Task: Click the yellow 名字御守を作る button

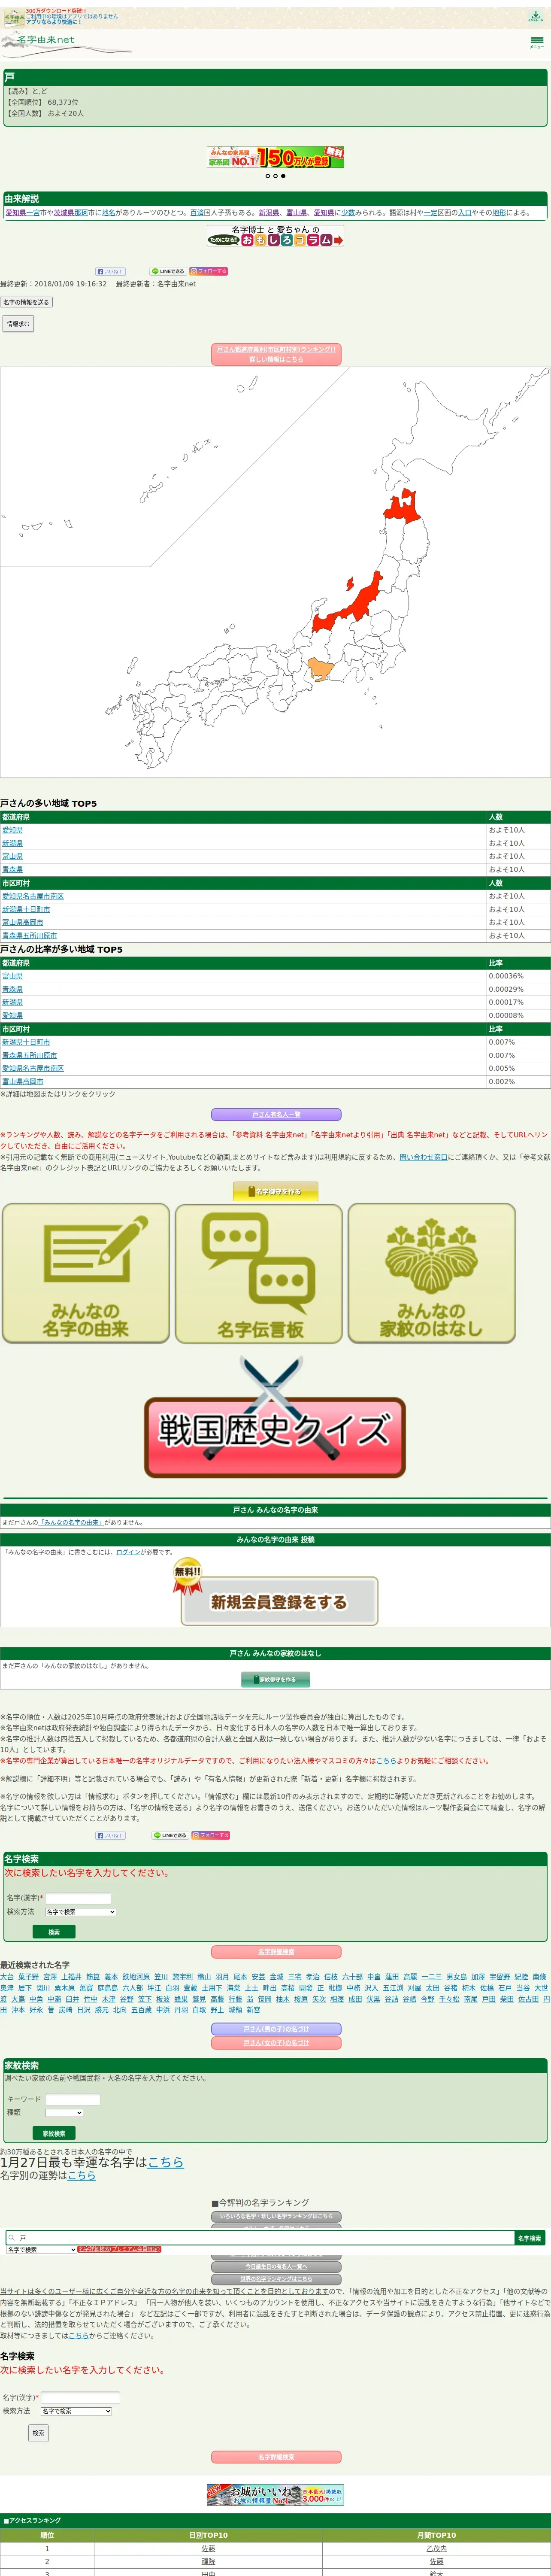Action: [x=276, y=1191]
